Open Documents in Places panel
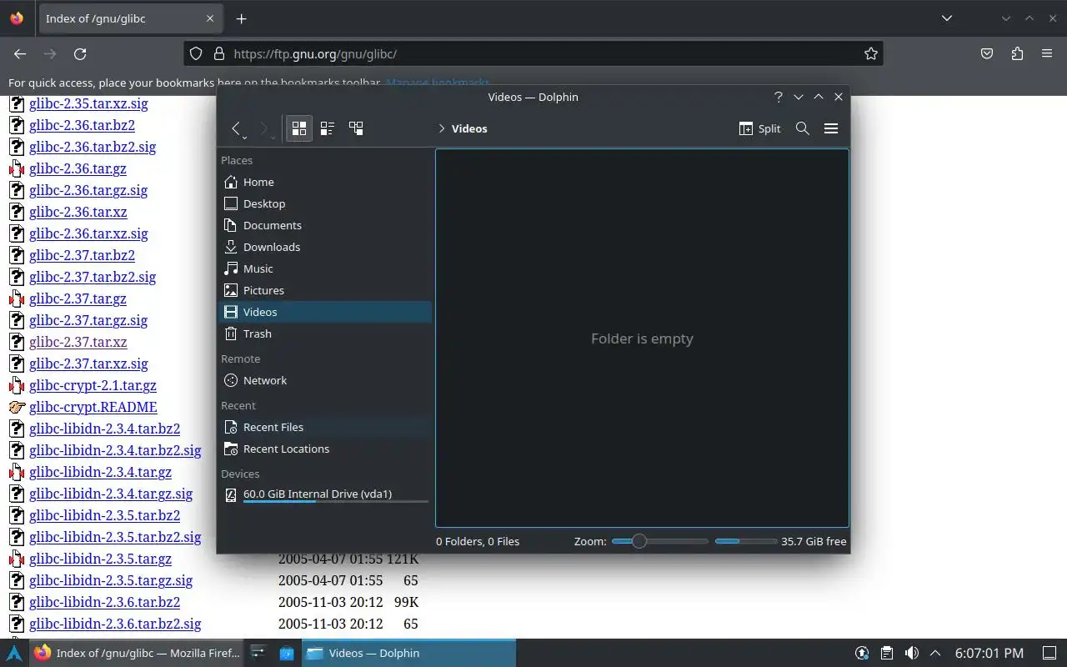1067x667 pixels. click(325, 225)
